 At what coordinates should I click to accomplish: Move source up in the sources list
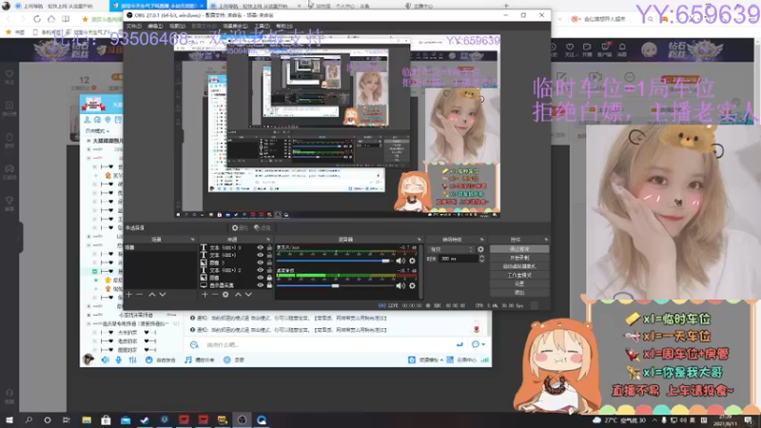pyautogui.click(x=238, y=295)
